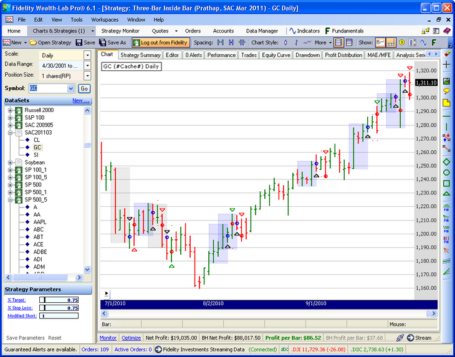
Task: Collapse the SAC201103 dataset node
Action: [11, 133]
